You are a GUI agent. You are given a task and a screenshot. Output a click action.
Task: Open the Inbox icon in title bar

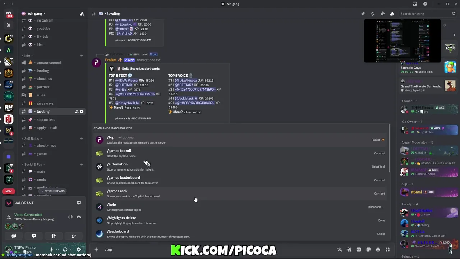pos(415,4)
